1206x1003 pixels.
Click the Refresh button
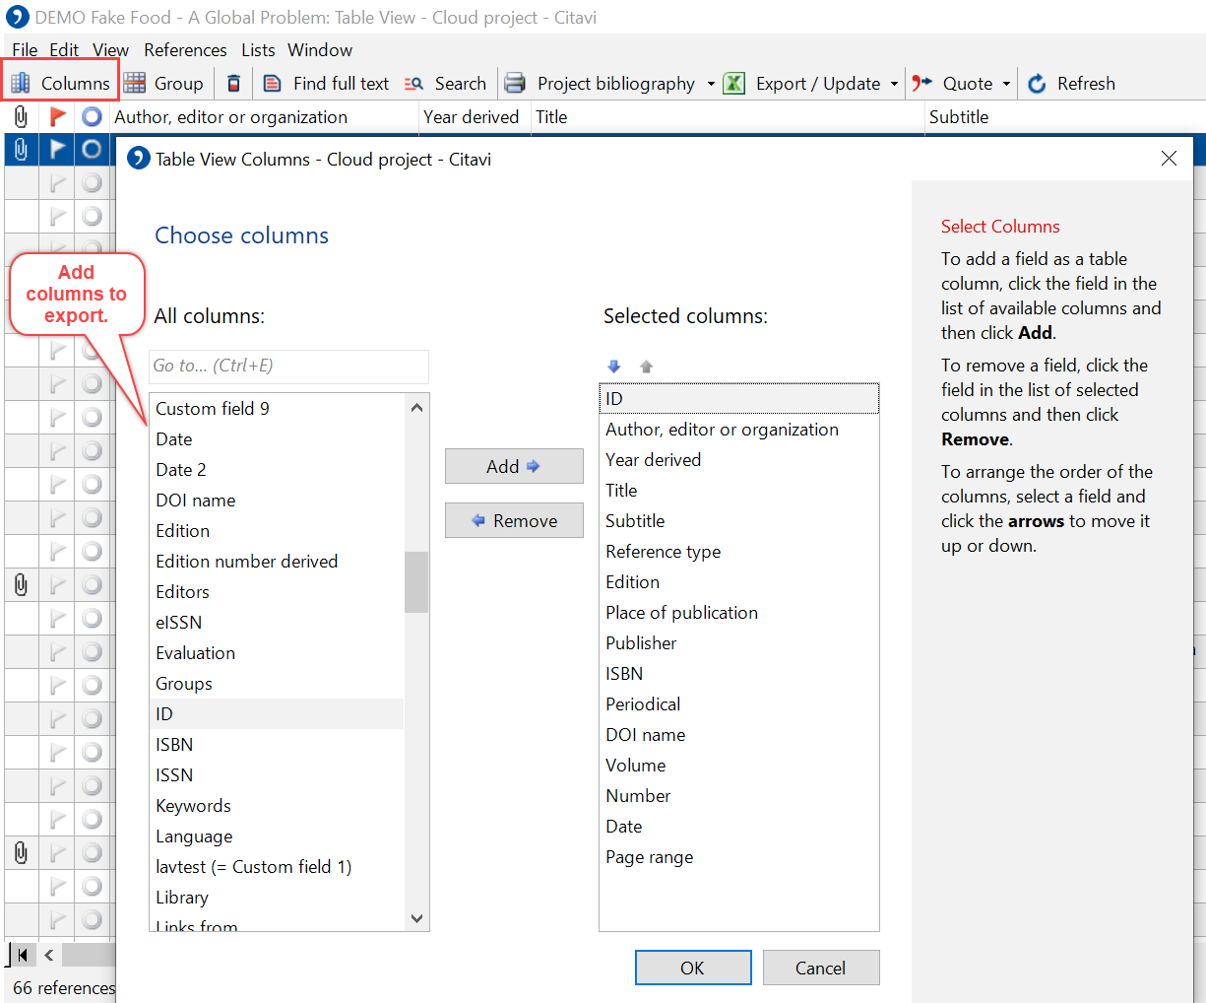point(1071,84)
